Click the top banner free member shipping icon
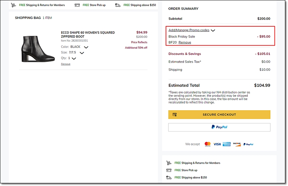The image size is (288, 186). tap(13, 5)
